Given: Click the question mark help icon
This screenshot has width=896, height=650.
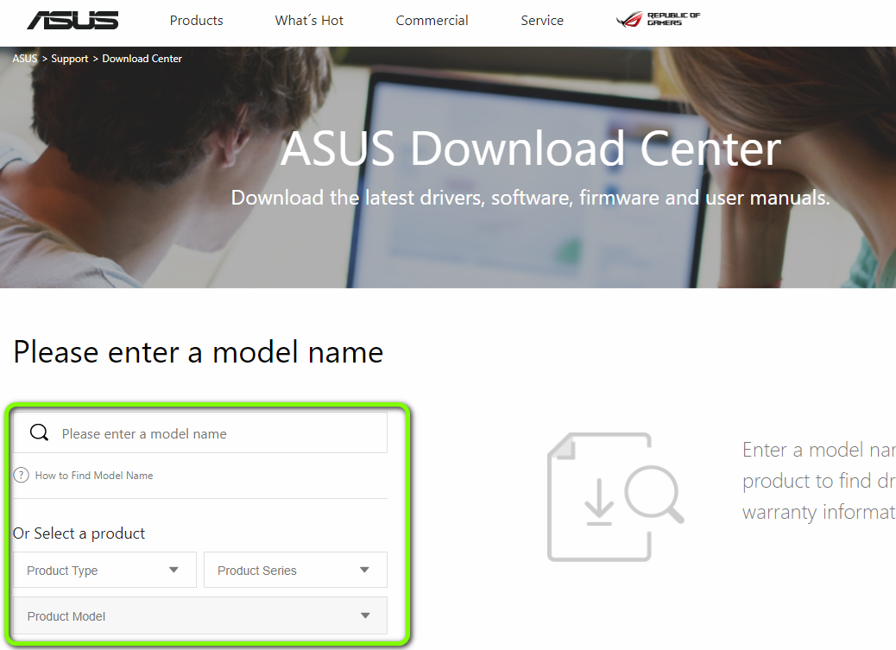Looking at the screenshot, I should (21, 475).
